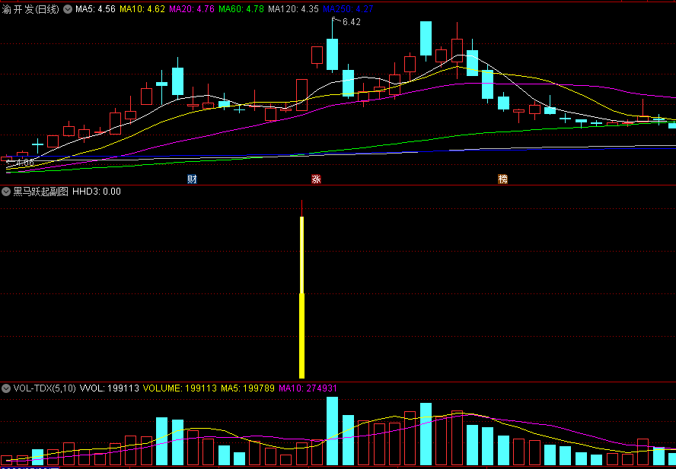Click the MA120: 4.35 label
The image size is (676, 469).
[x=294, y=9]
